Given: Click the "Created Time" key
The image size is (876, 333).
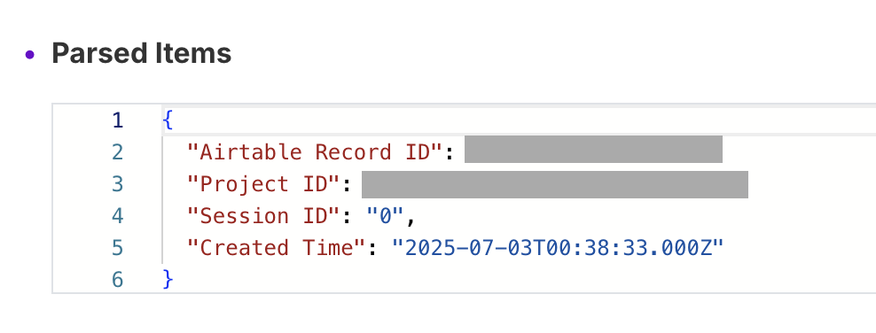Looking at the screenshot, I should [277, 248].
